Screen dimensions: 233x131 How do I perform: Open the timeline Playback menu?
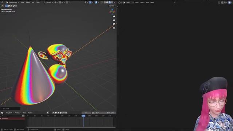[10, 113]
